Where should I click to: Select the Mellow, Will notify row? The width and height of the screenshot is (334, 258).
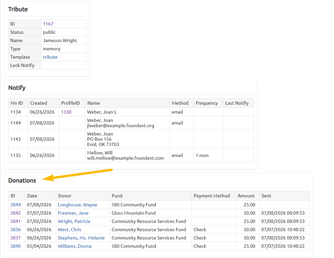coord(131,155)
